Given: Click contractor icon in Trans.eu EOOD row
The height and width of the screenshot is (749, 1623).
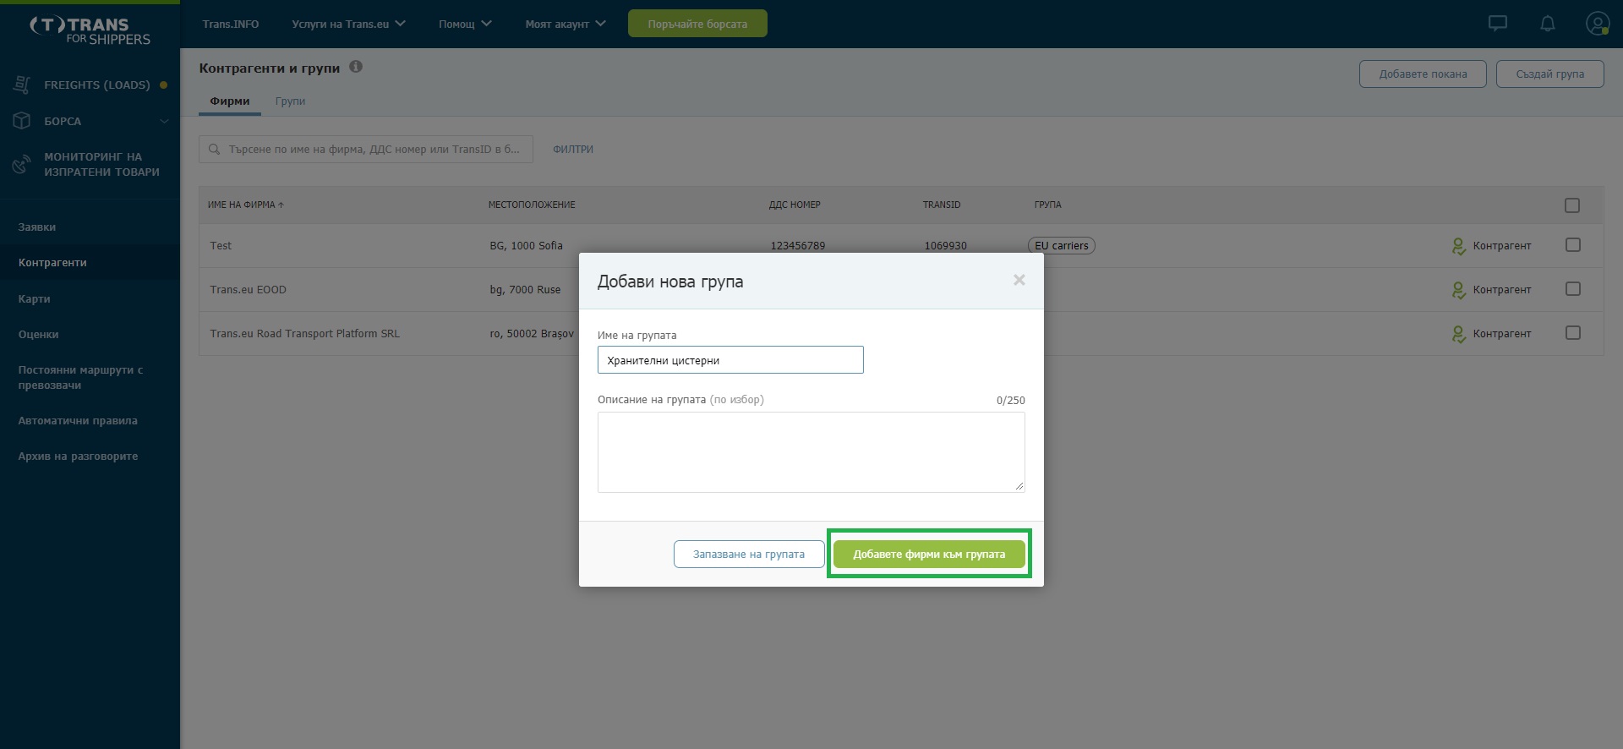Looking at the screenshot, I should [1458, 290].
